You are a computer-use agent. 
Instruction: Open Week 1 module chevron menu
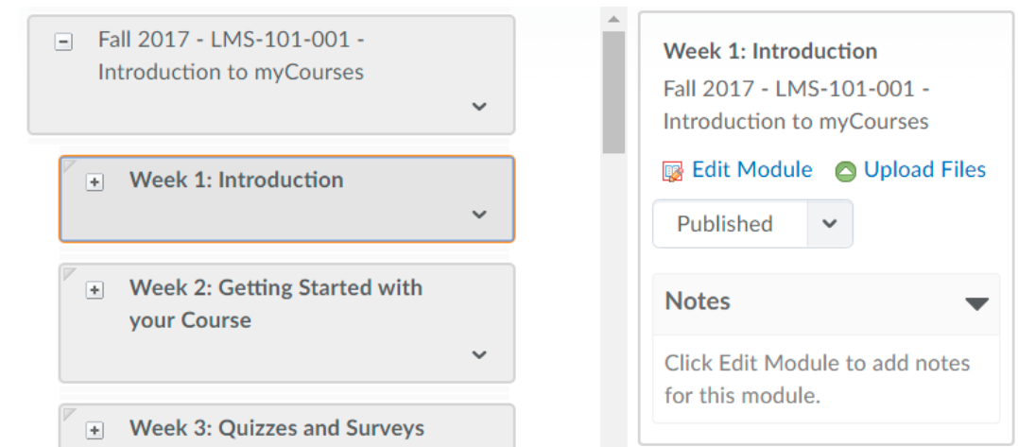click(479, 215)
